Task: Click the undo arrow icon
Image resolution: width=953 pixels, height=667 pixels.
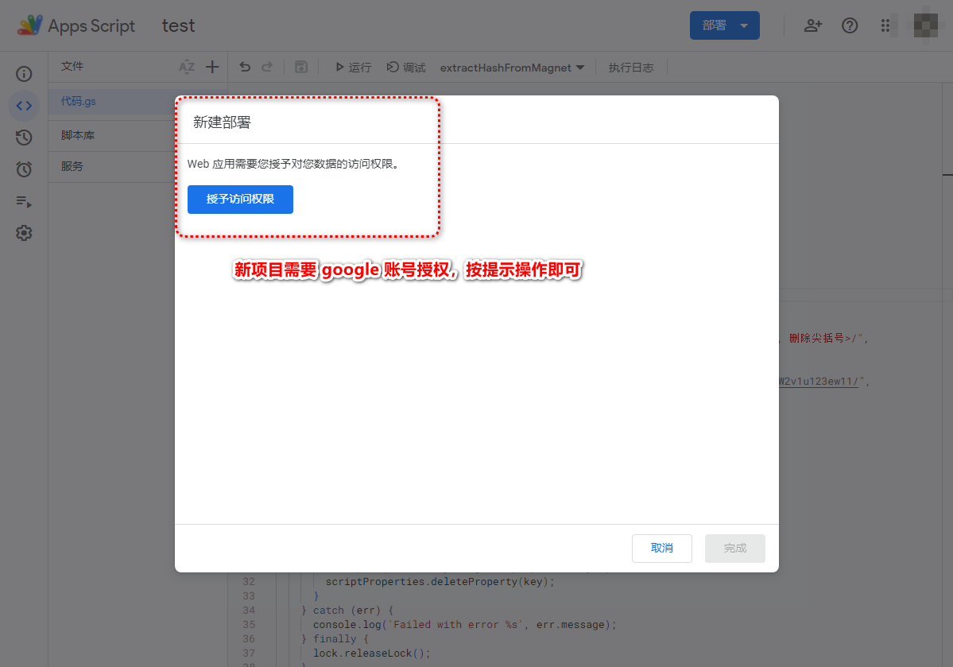Action: click(245, 67)
